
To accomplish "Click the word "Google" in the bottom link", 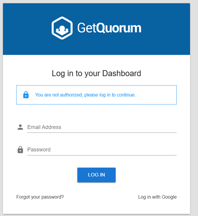I will (169, 197).
